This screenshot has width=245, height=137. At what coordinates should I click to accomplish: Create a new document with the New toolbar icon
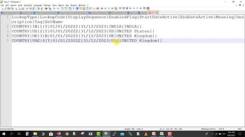[x=2, y=8]
